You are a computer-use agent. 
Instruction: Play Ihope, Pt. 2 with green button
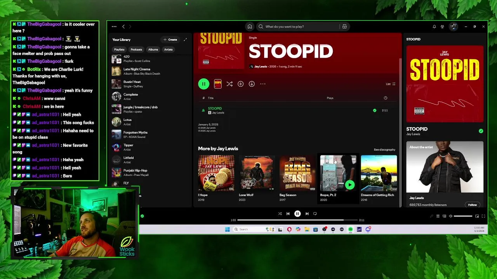(350, 185)
